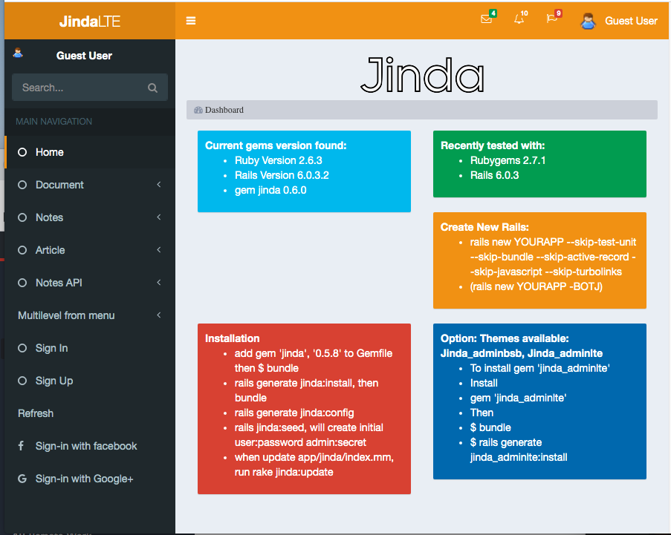Click the Google icon in the sidebar
The height and width of the screenshot is (535, 671).
[22, 479]
